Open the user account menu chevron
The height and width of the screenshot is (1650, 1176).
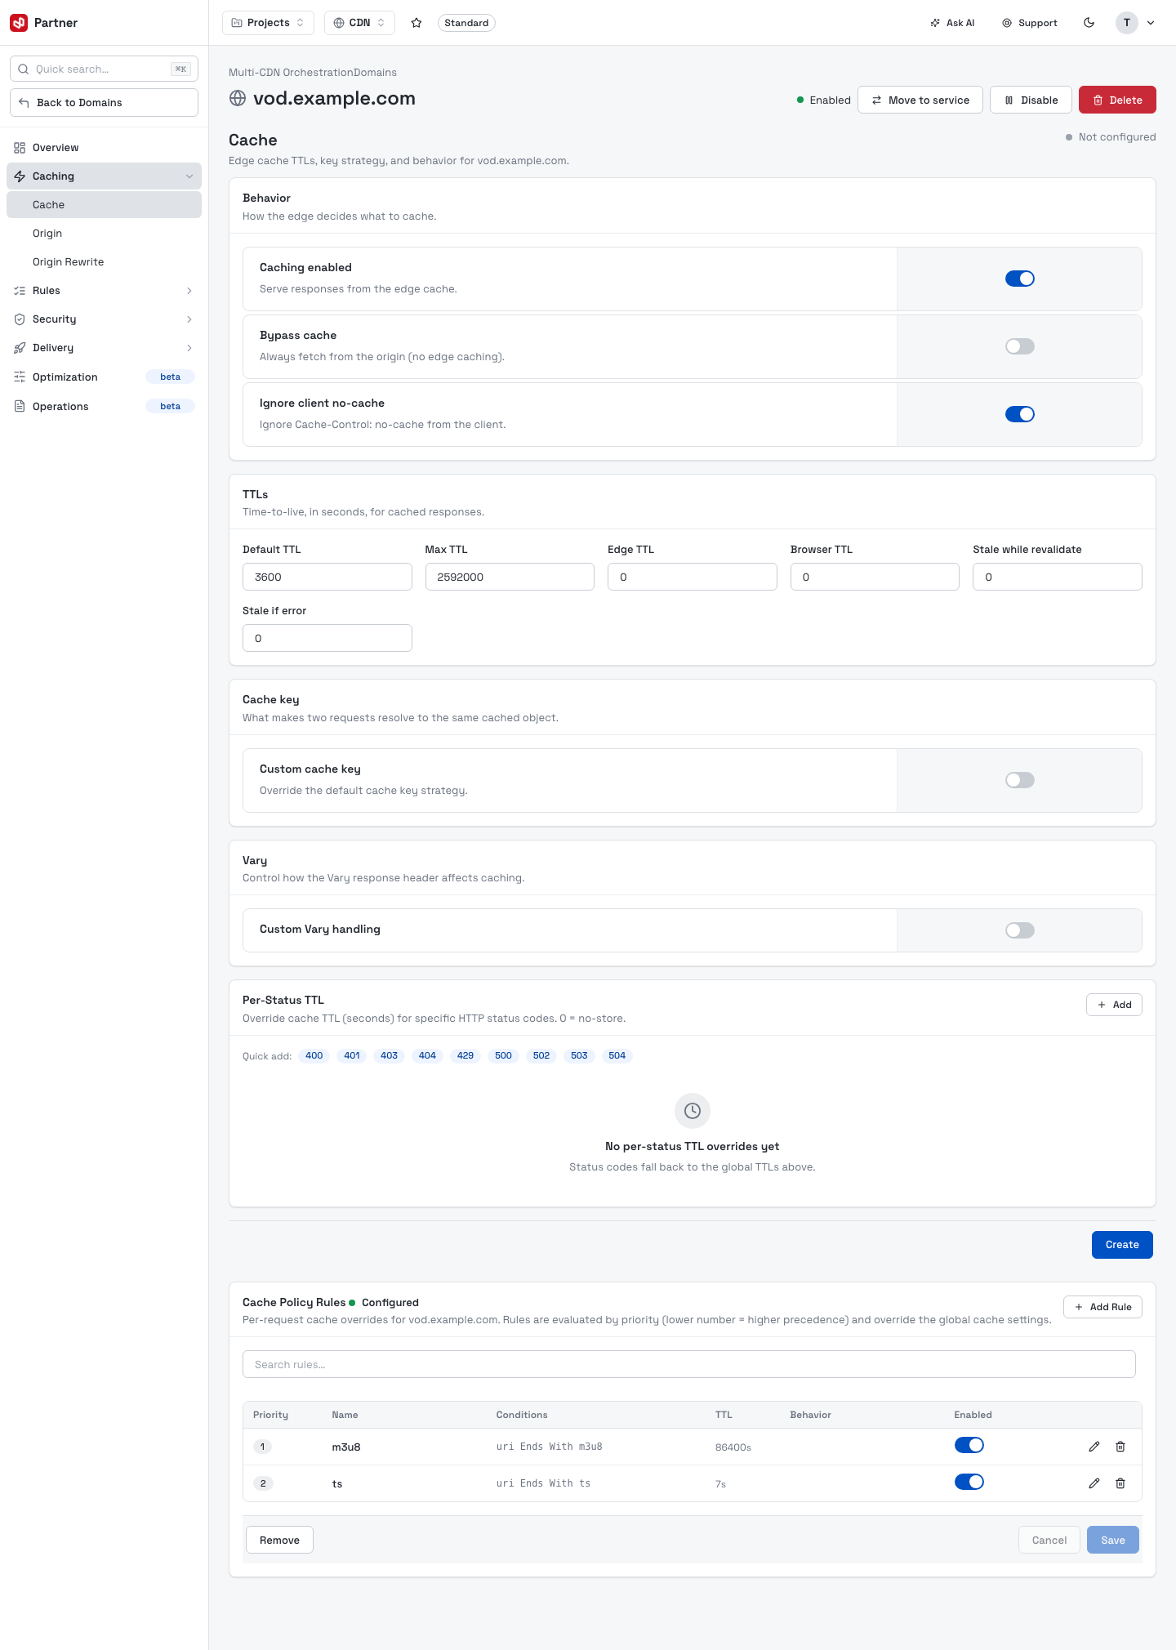click(x=1151, y=23)
